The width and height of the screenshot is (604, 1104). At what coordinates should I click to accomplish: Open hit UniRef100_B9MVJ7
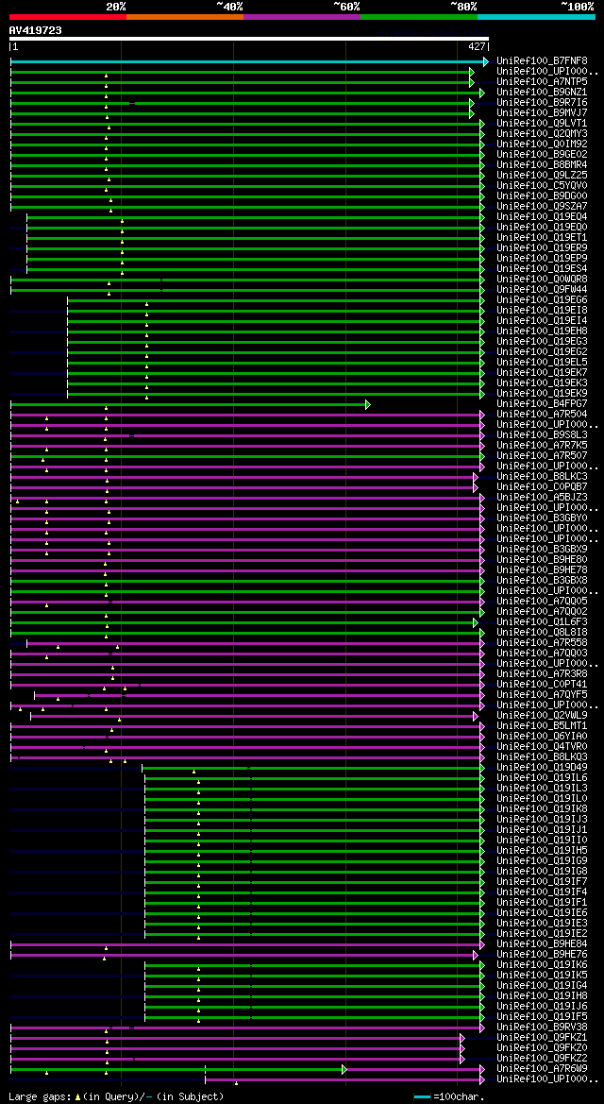pyautogui.click(x=542, y=112)
